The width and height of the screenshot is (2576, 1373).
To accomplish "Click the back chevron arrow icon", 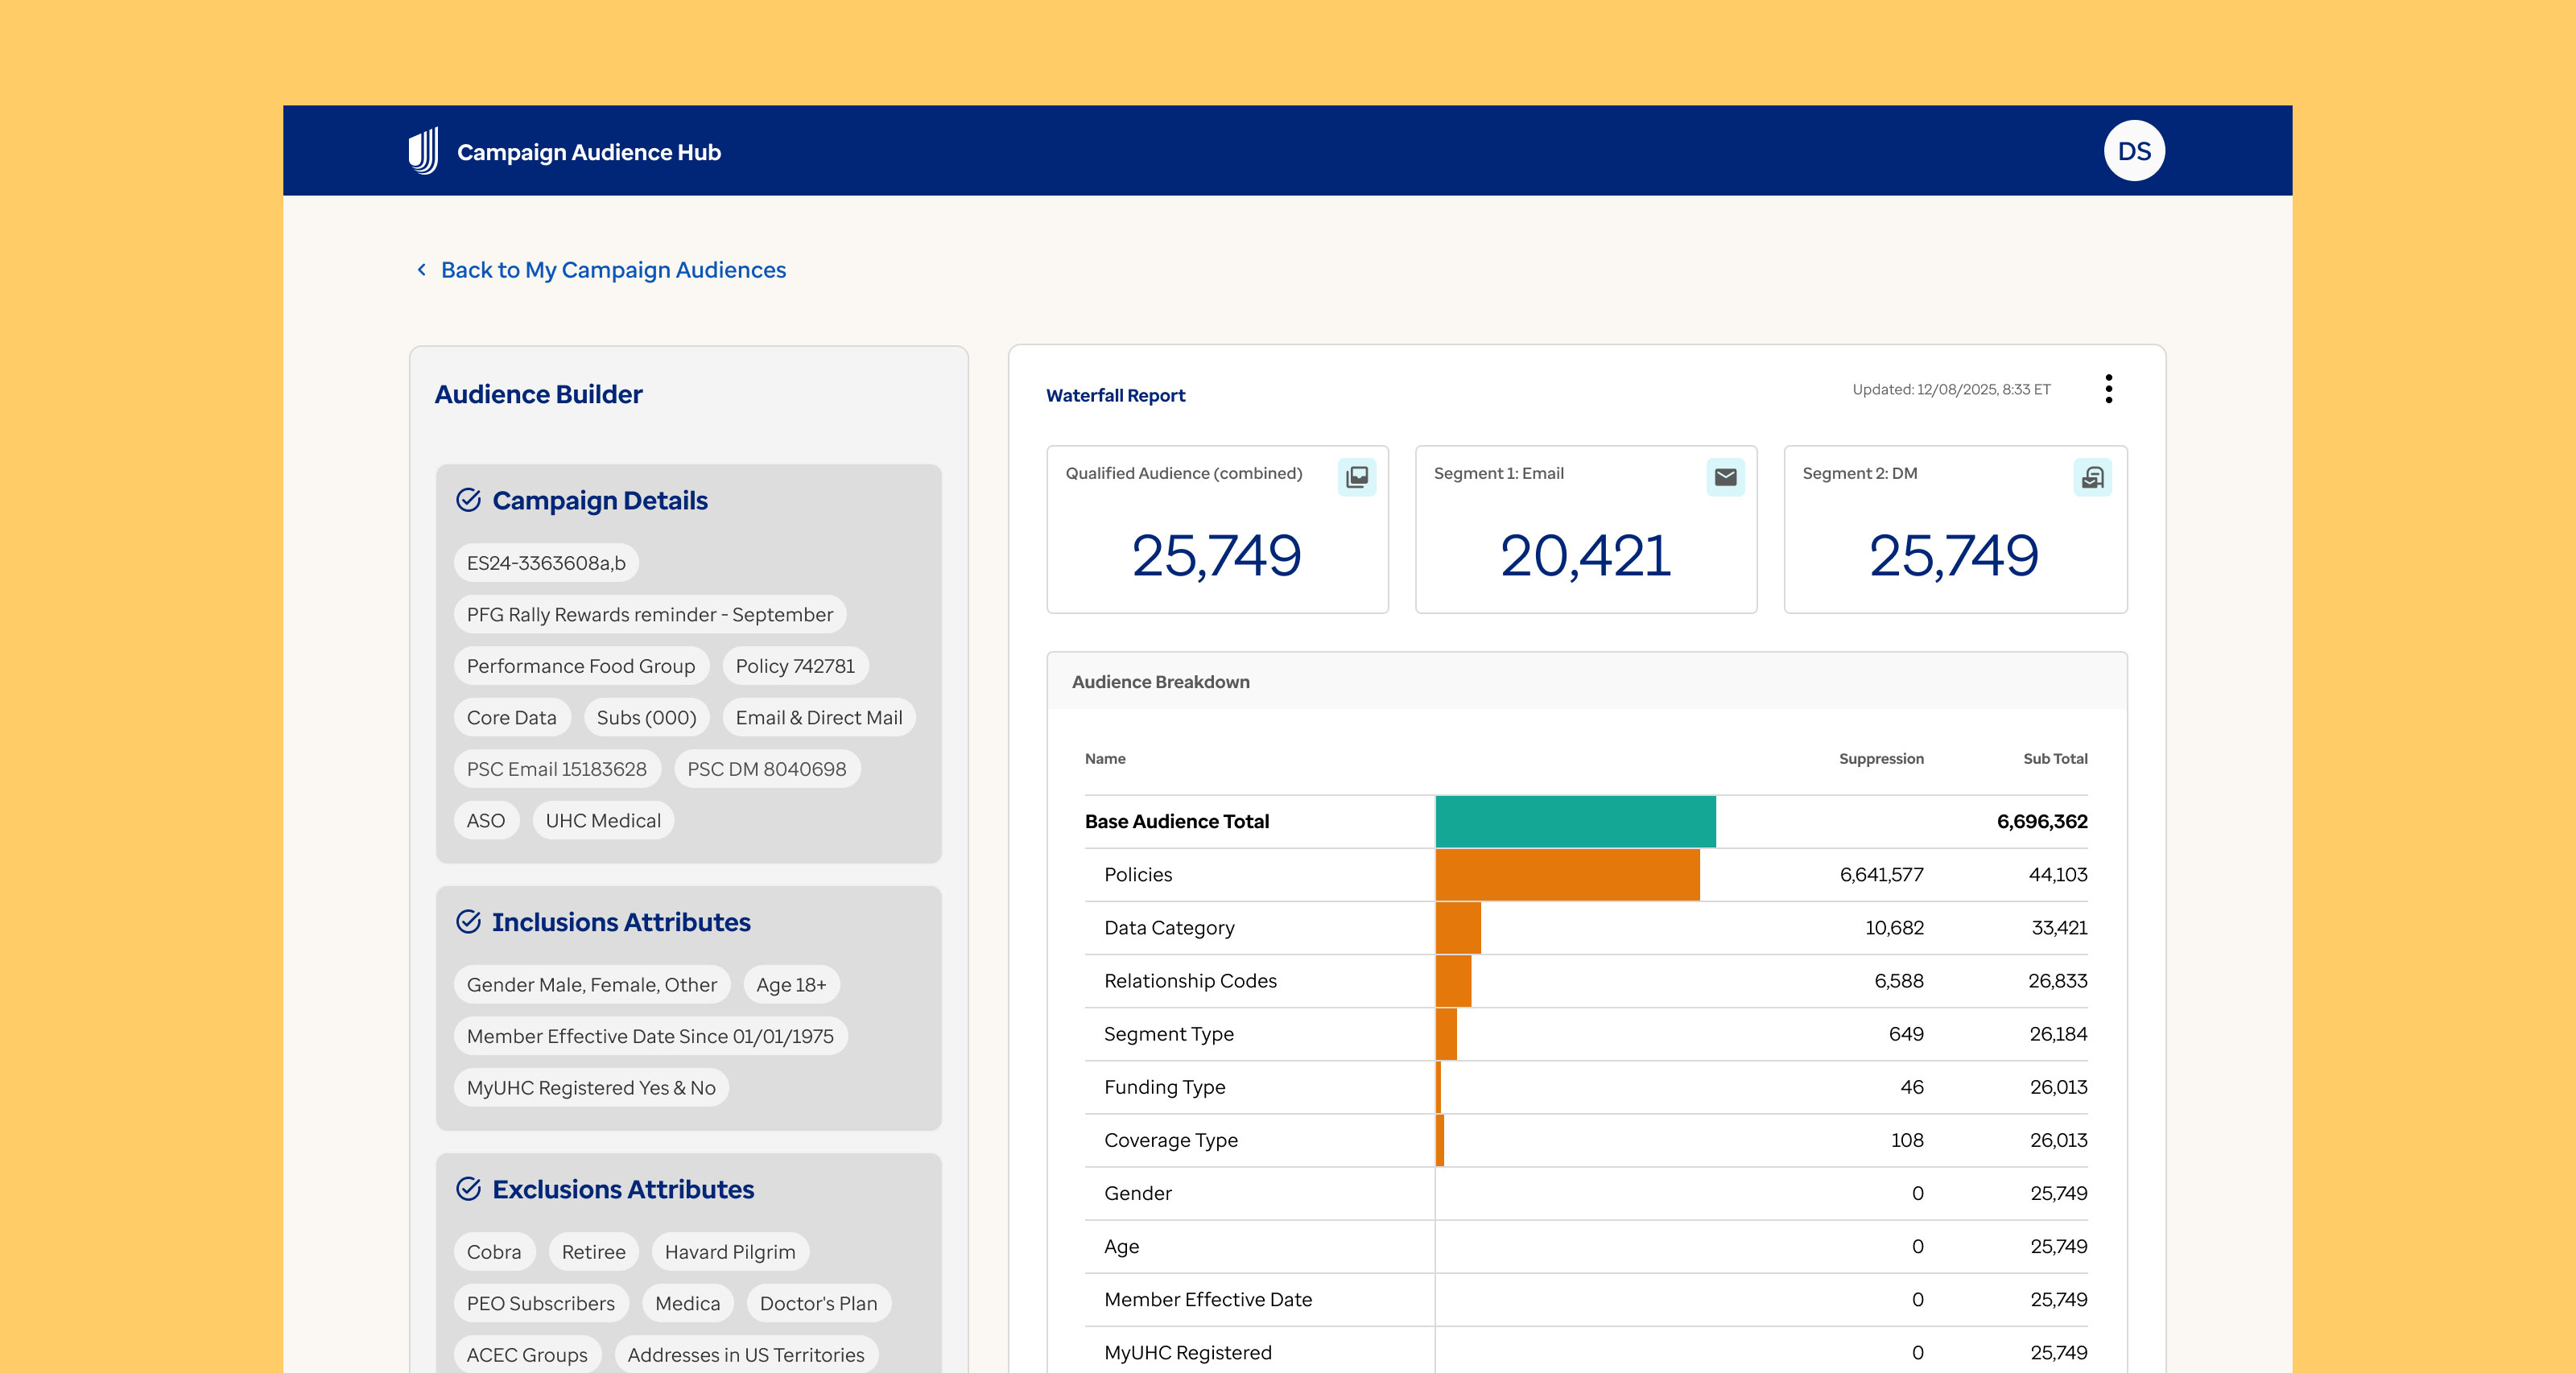I will (422, 270).
